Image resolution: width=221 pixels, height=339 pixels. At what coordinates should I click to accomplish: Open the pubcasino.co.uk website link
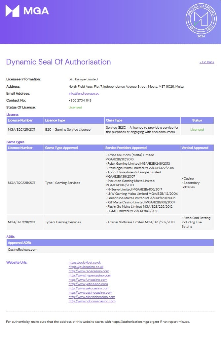[86, 267]
